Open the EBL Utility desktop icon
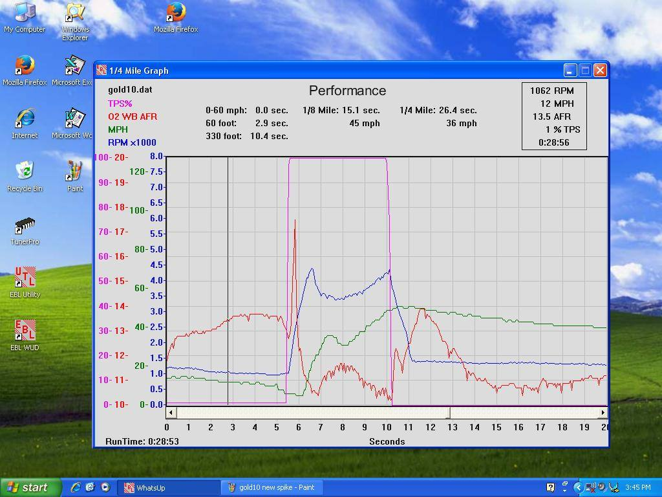Screen dimensions: 662x497 tap(25, 280)
